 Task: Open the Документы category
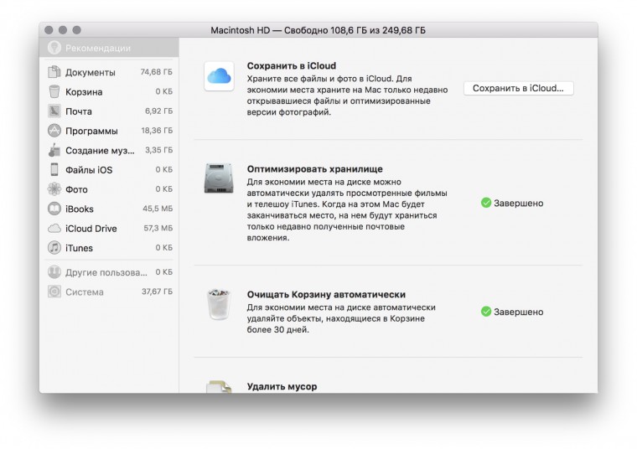tap(109, 72)
